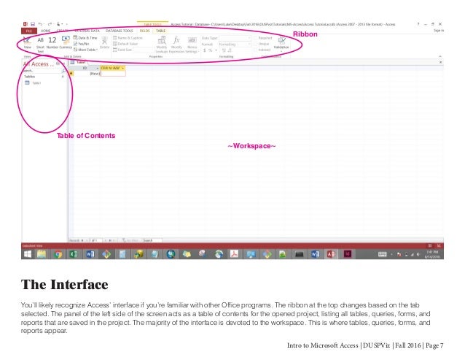Click the Redo icon

point(50,24)
